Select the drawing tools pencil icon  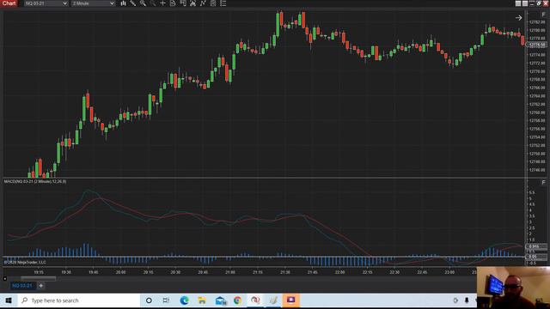[x=133, y=3]
